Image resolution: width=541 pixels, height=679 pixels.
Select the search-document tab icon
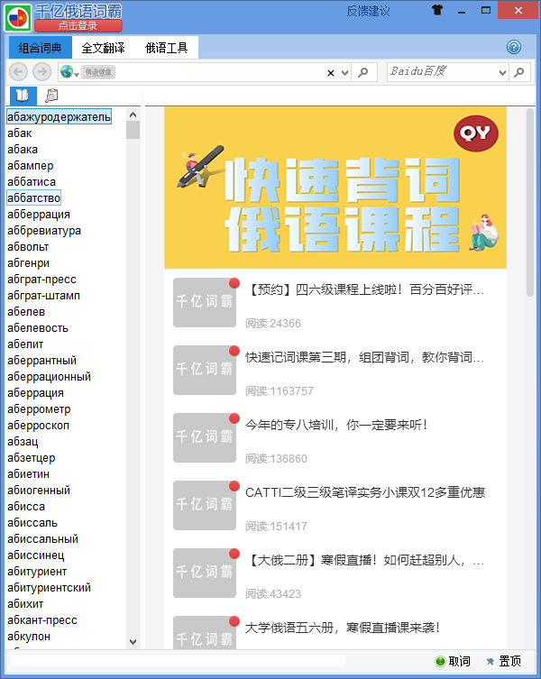point(51,96)
